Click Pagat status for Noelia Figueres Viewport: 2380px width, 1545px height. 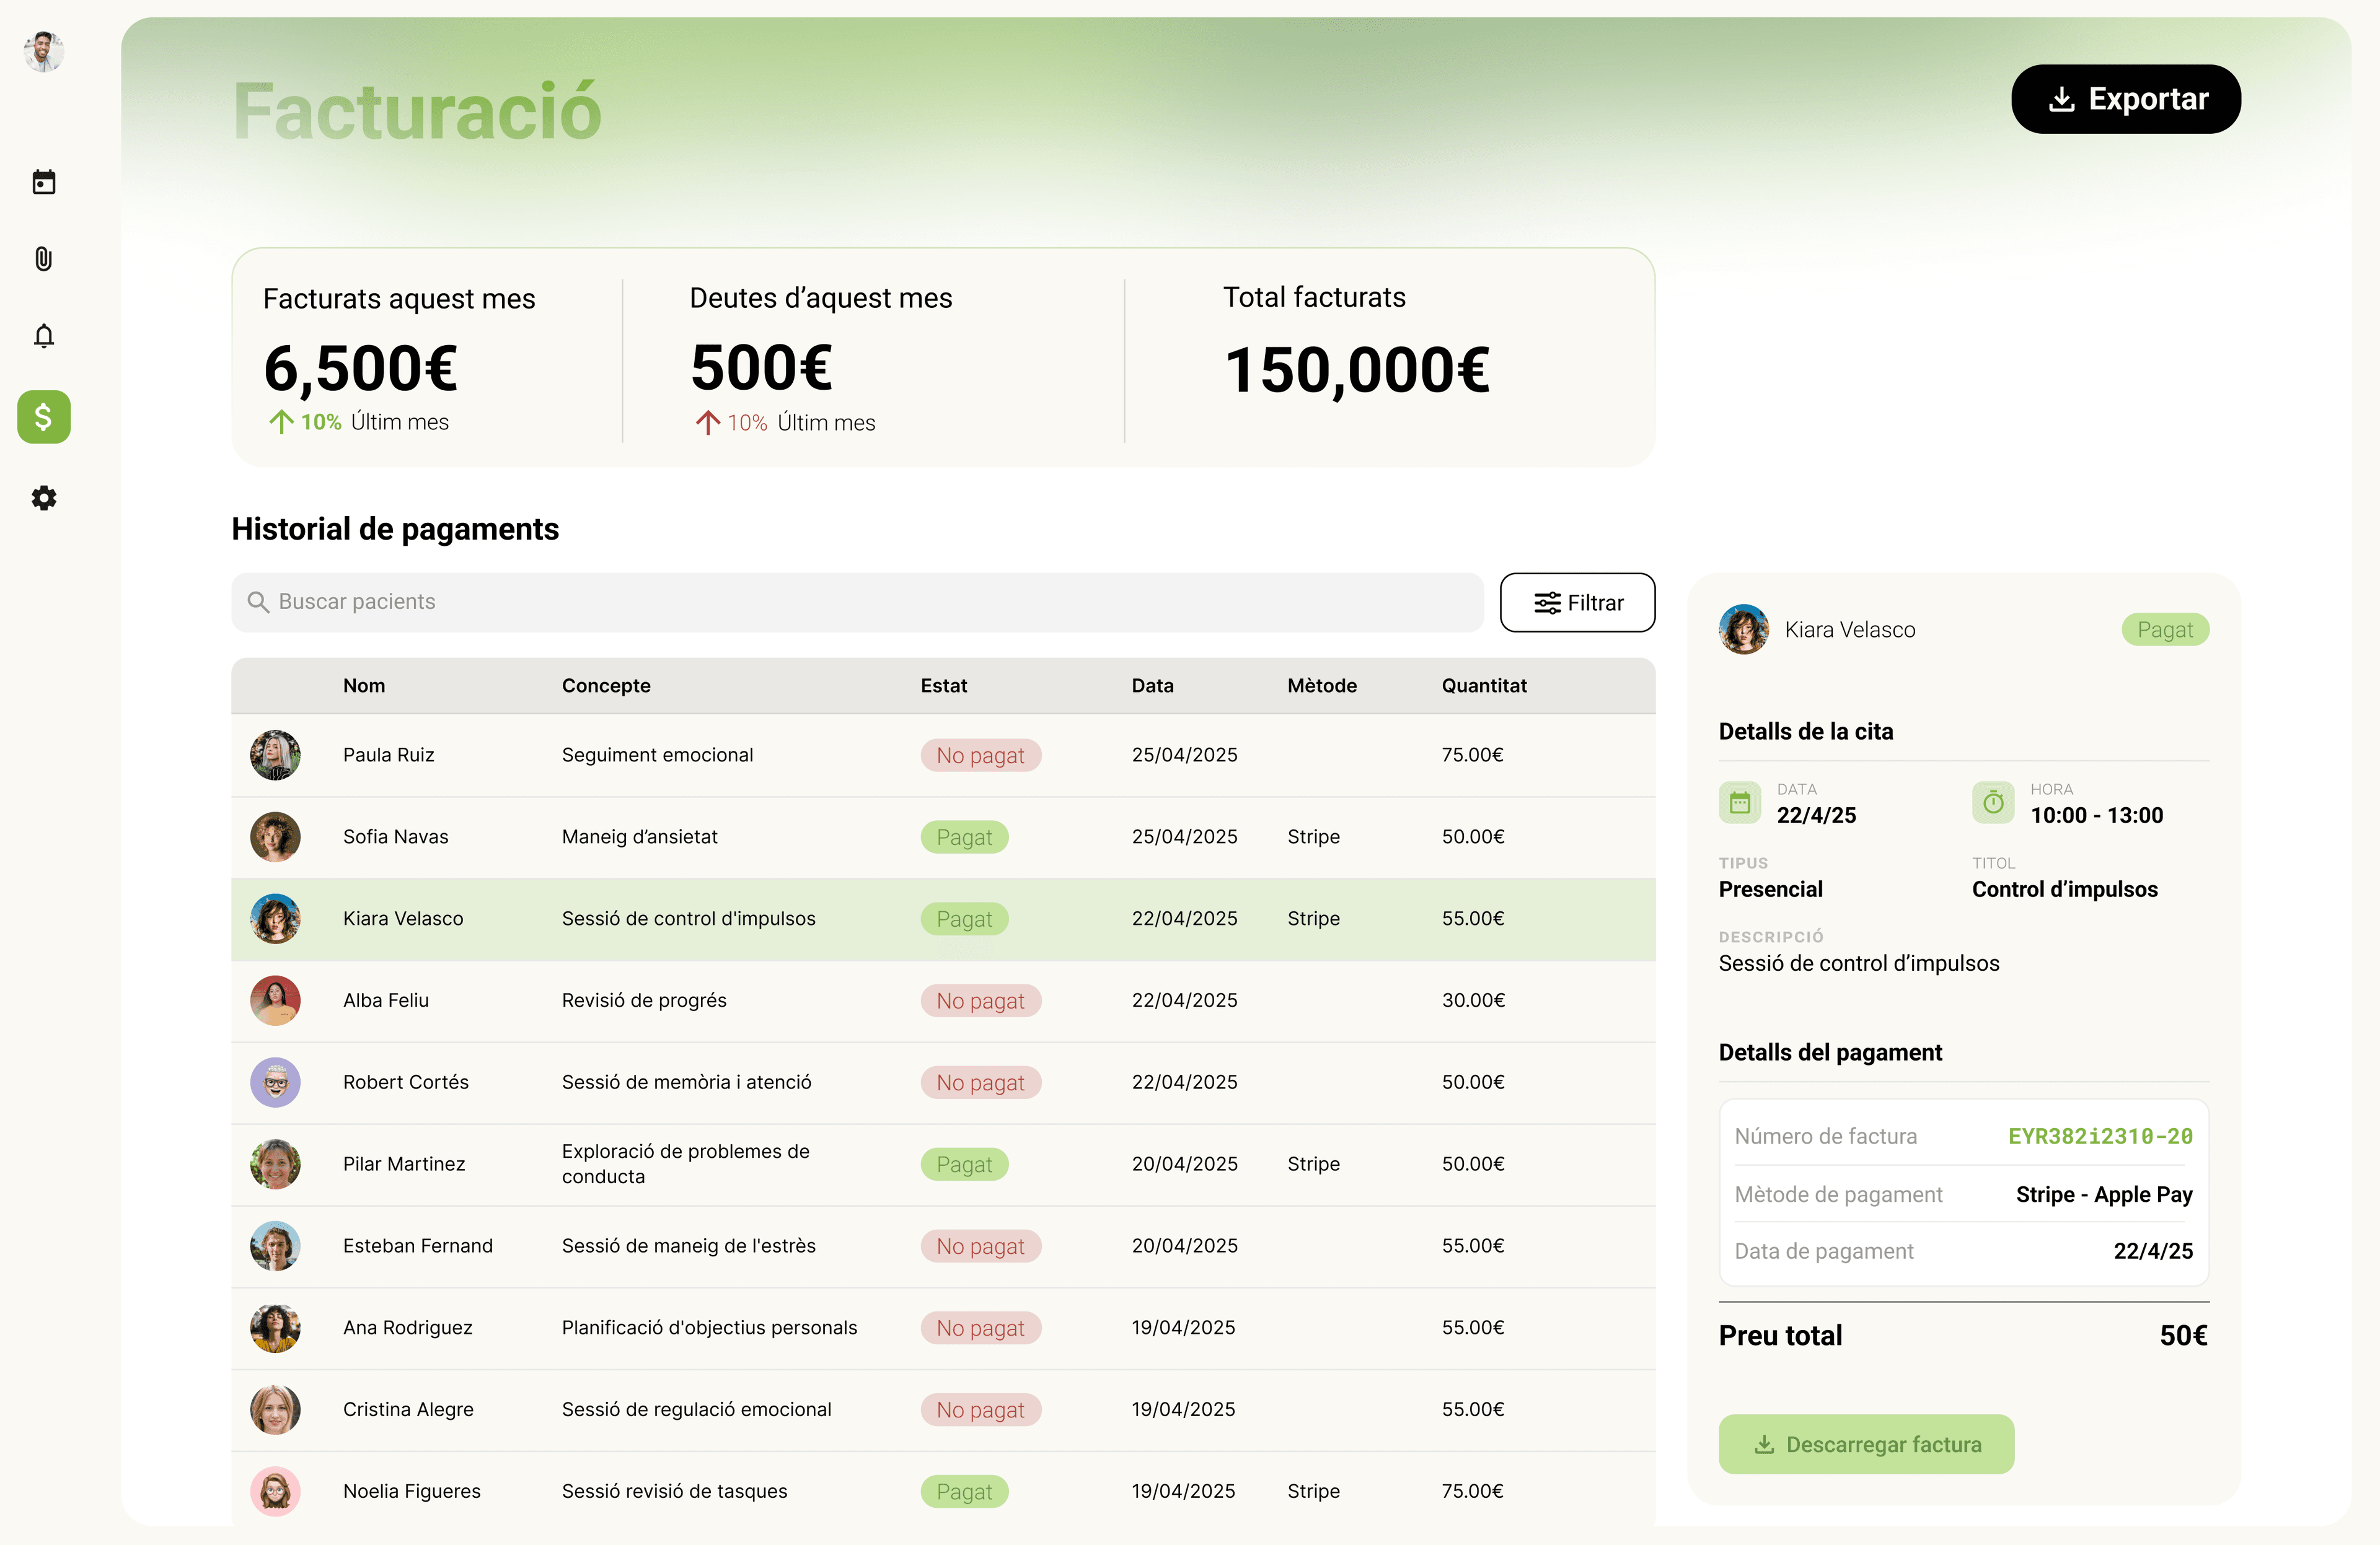964,1493
